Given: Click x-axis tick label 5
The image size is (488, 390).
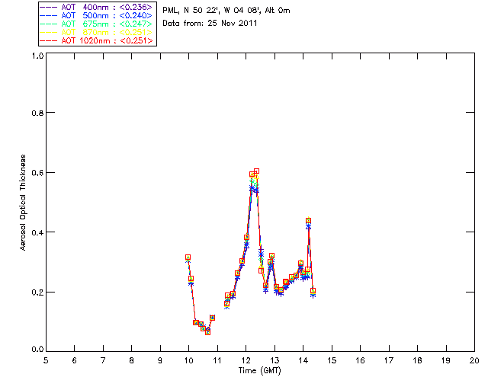Looking at the screenshot, I should (x=46, y=361).
